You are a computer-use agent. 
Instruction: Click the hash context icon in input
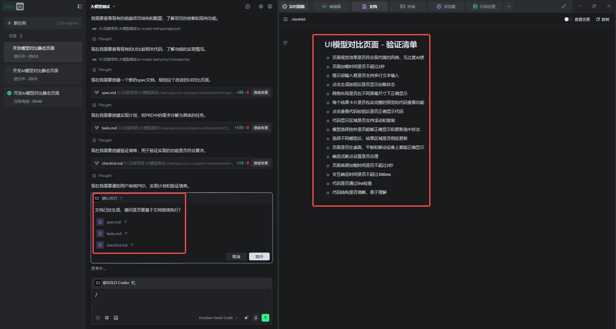107,318
